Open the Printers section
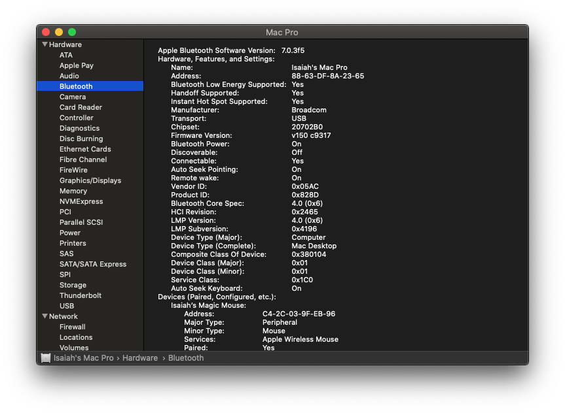The width and height of the screenshot is (565, 413). 73,243
